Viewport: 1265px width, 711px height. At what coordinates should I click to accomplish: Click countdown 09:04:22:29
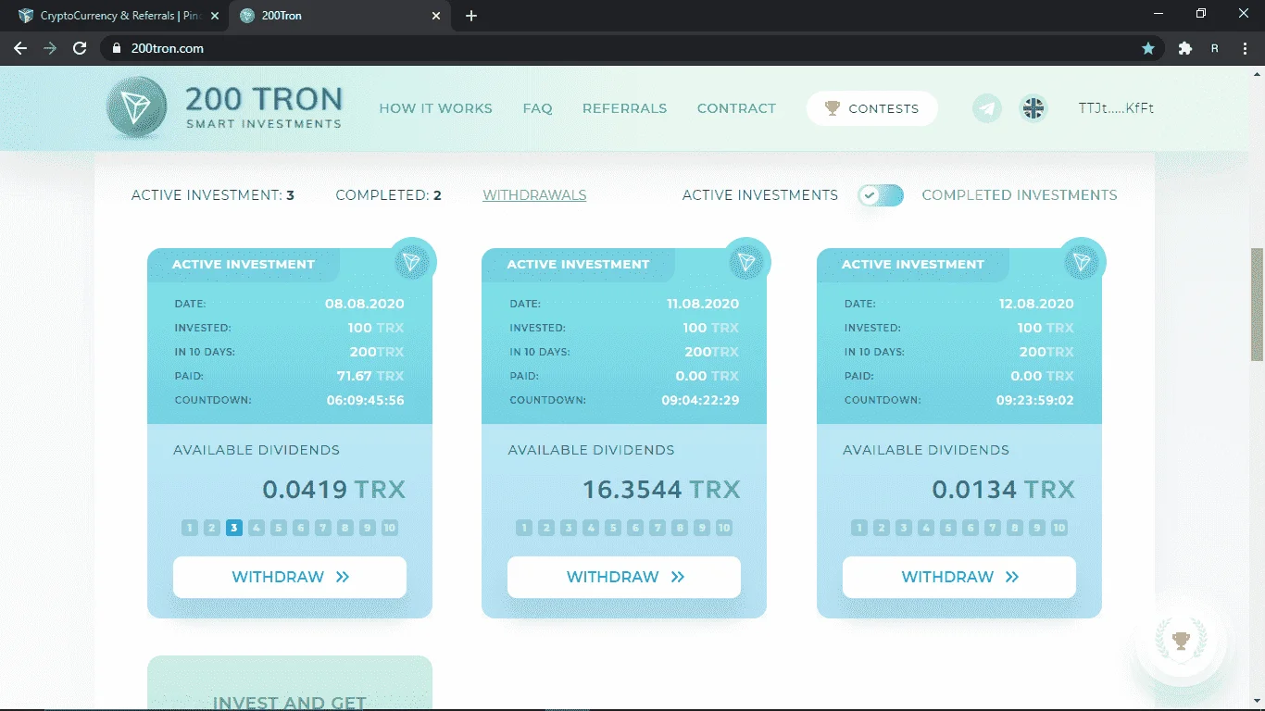700,400
